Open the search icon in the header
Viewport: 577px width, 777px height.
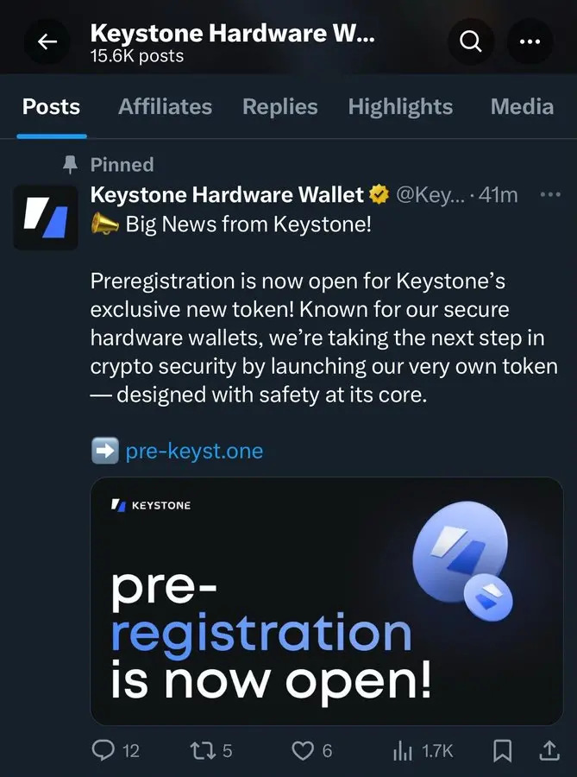(x=470, y=41)
